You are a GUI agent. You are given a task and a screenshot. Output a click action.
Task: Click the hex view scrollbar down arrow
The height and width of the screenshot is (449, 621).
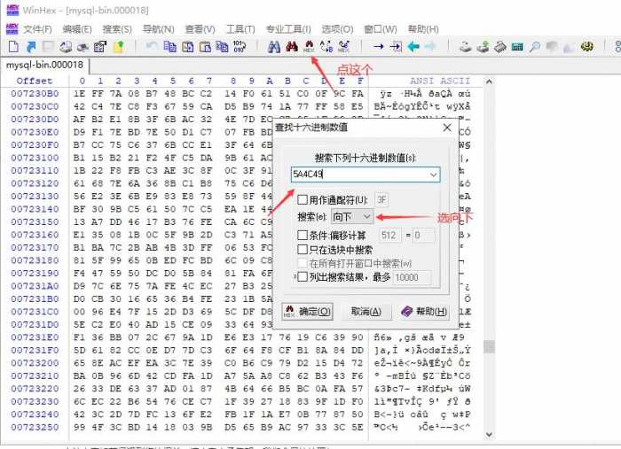489,434
